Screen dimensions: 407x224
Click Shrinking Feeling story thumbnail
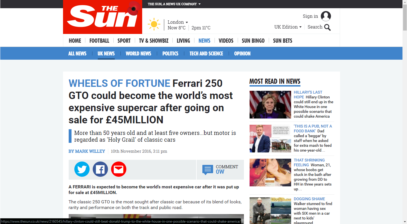[270, 173]
